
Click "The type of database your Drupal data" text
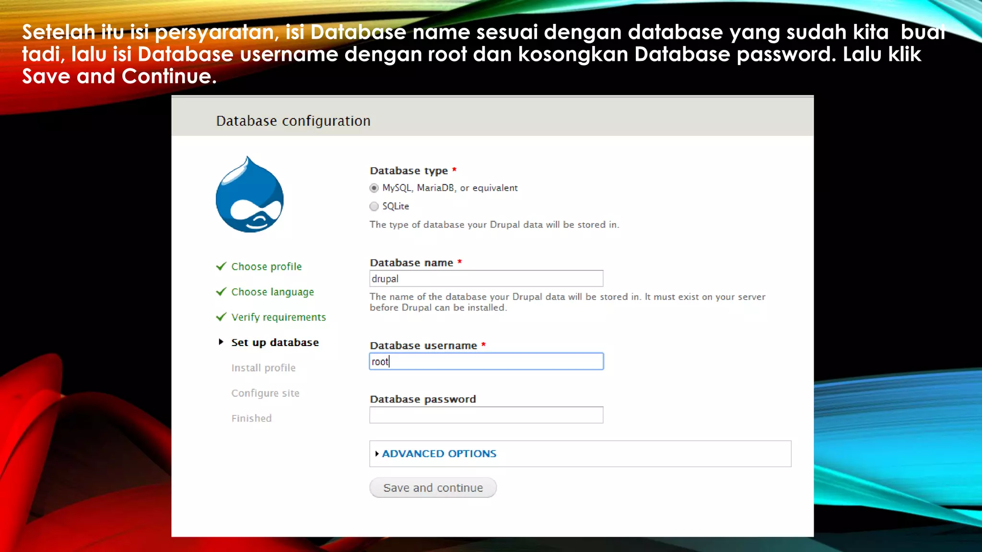coord(494,225)
